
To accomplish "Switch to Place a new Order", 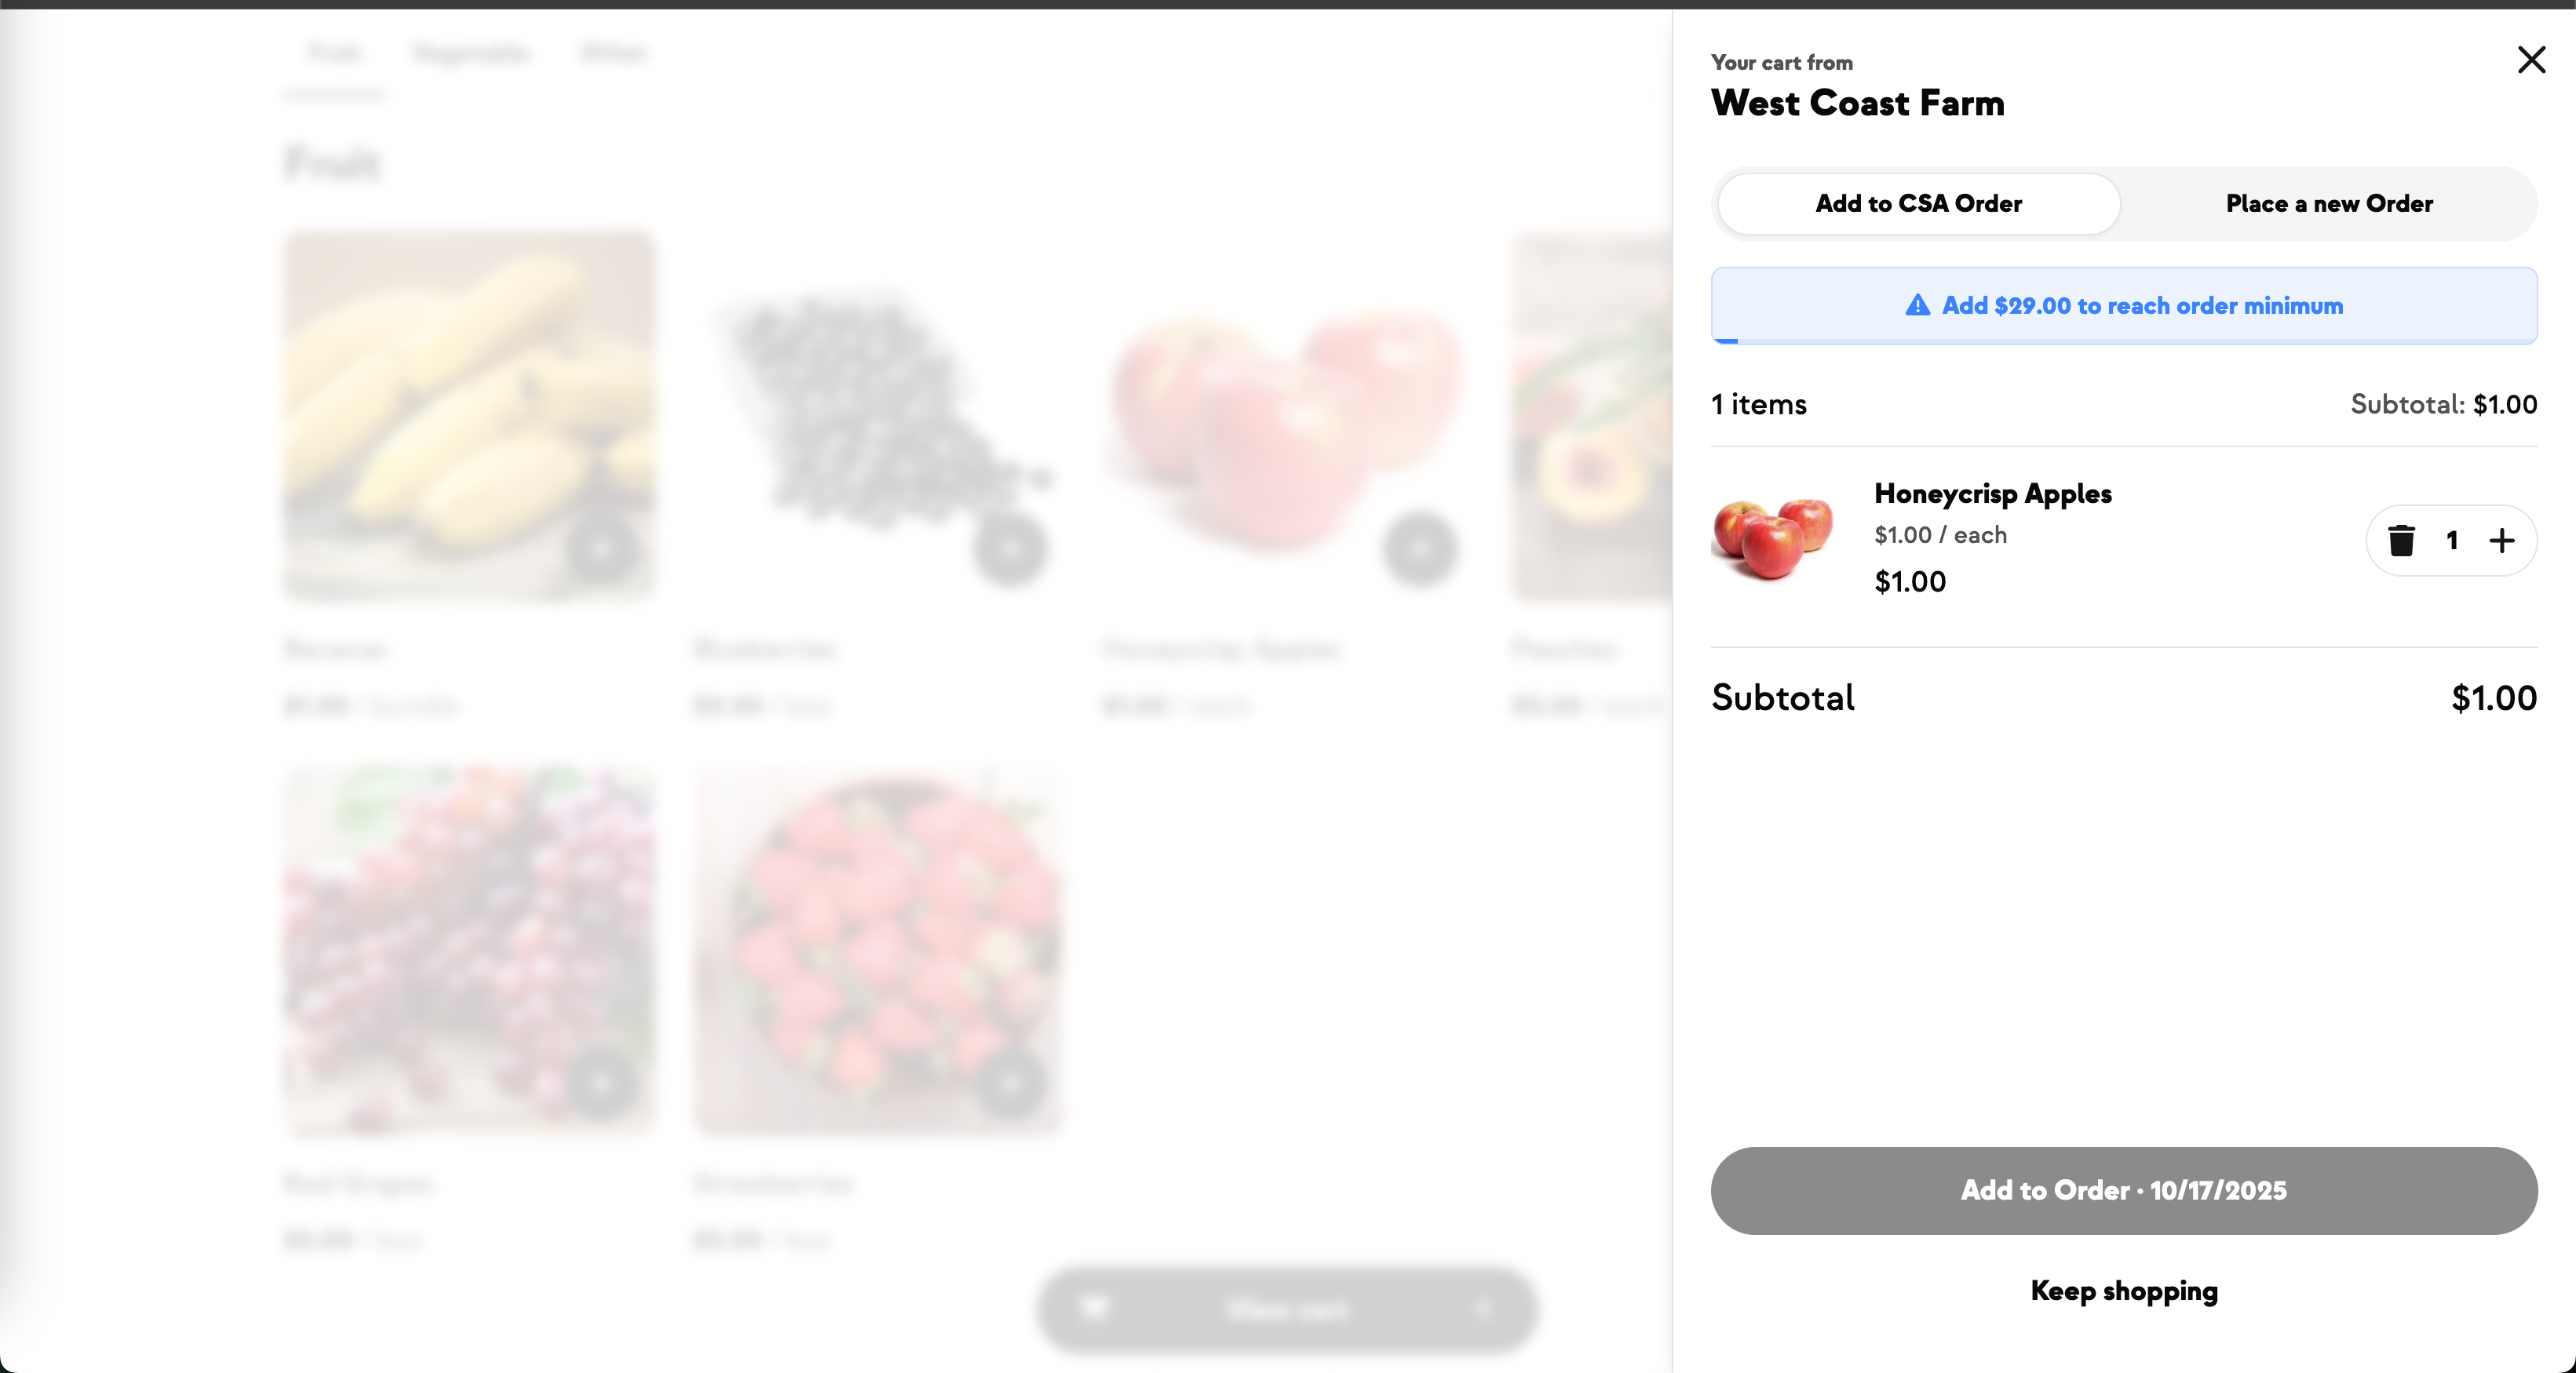I will [x=2328, y=204].
